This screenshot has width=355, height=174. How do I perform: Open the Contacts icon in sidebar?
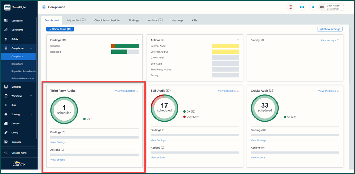click(6, 142)
